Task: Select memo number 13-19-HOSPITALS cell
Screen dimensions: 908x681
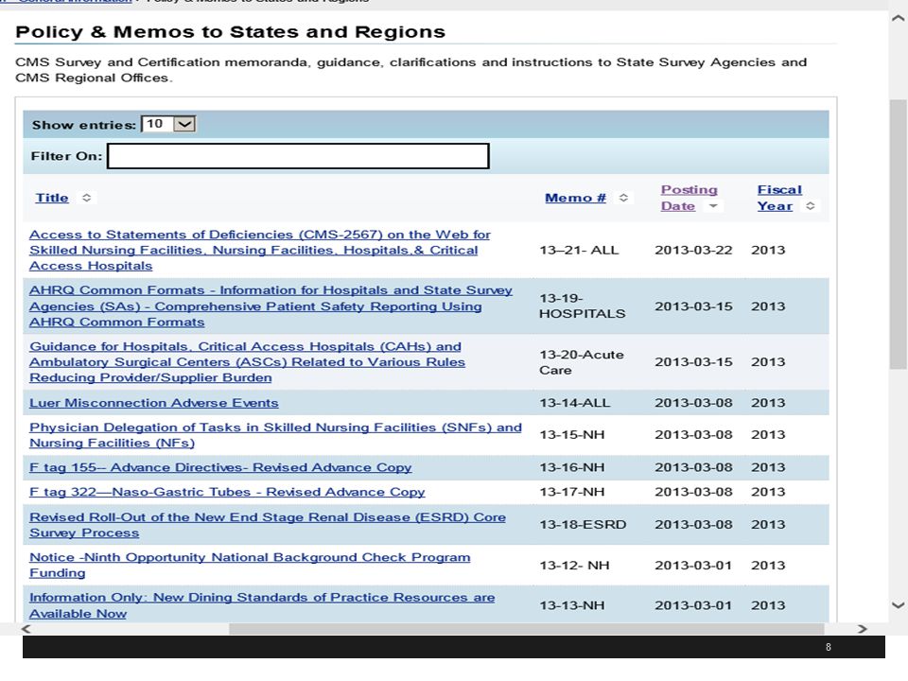Action: (x=583, y=306)
